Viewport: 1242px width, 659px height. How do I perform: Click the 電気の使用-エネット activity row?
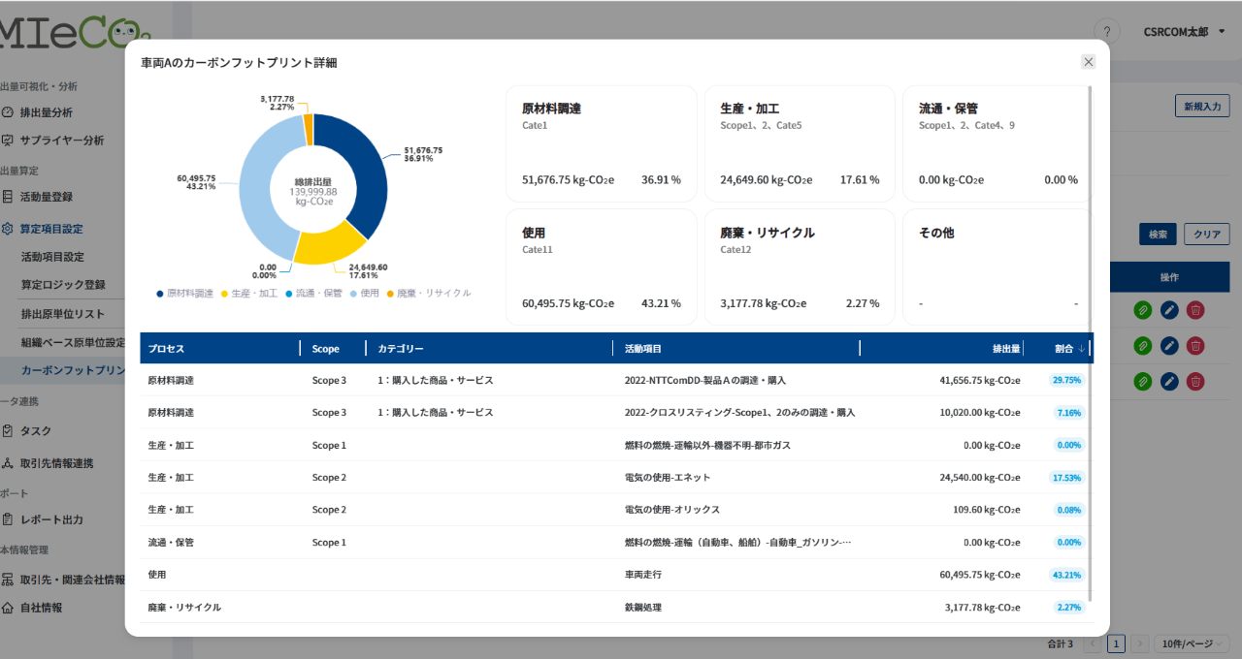click(616, 477)
